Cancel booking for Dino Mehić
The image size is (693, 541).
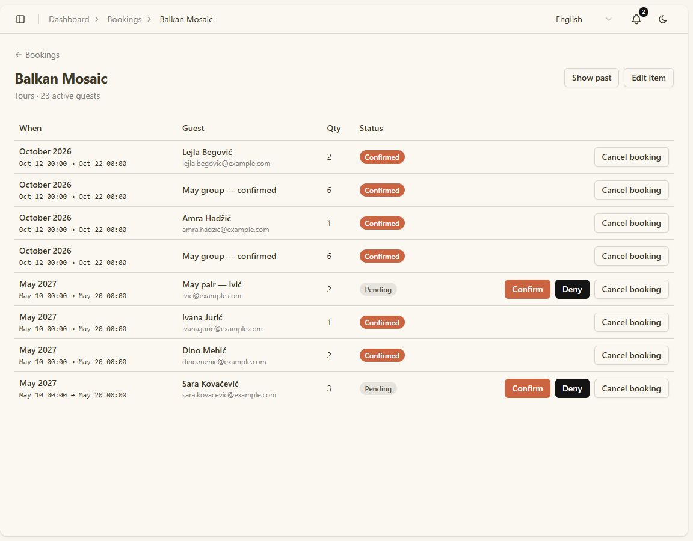(631, 355)
